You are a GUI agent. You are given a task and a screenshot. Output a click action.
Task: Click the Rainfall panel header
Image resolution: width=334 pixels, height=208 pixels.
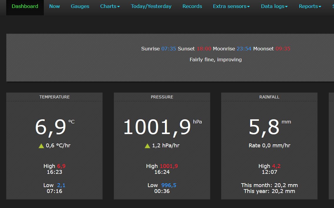pos(269,97)
